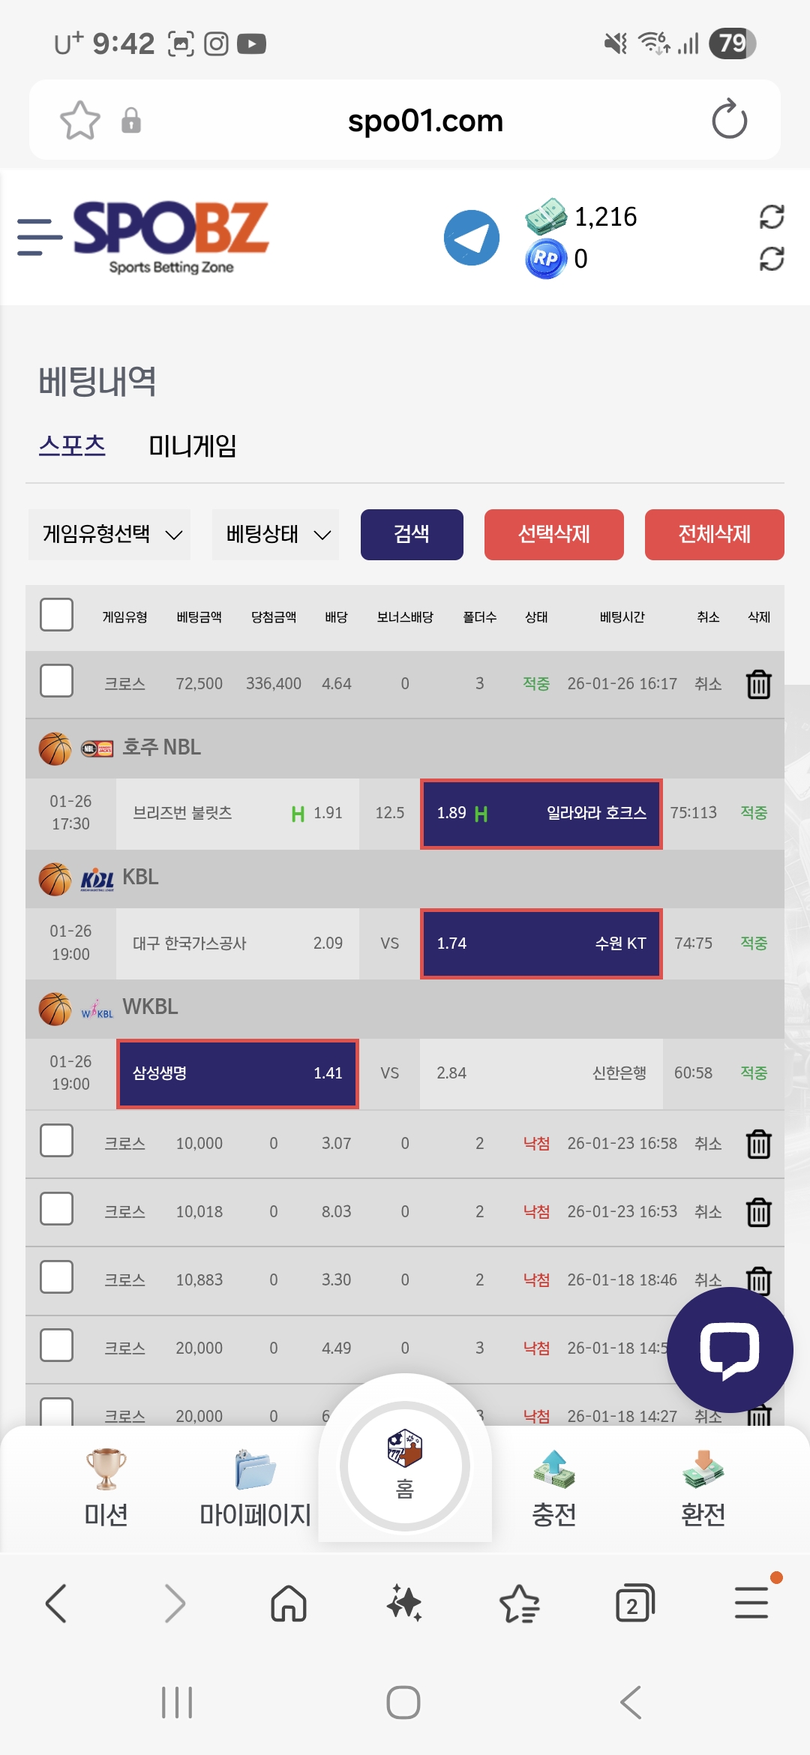Viewport: 810px width, 1755px height.
Task: Open the 게임유형선택 dropdown
Action: pos(109,534)
